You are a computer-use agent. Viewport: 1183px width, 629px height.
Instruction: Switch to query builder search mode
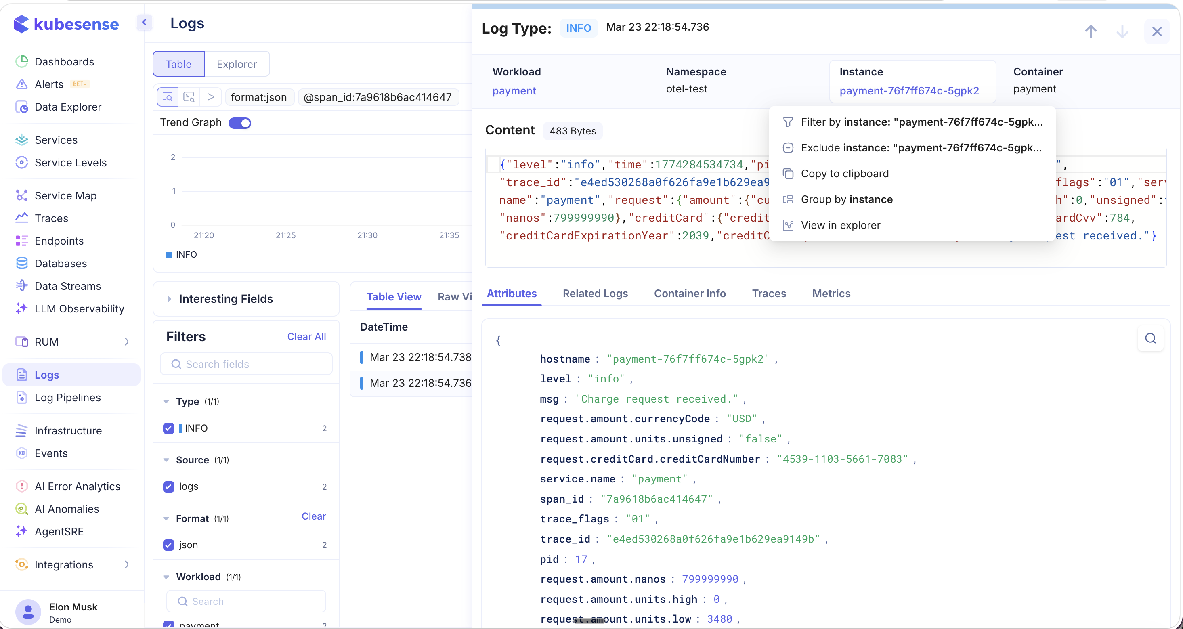[168, 97]
